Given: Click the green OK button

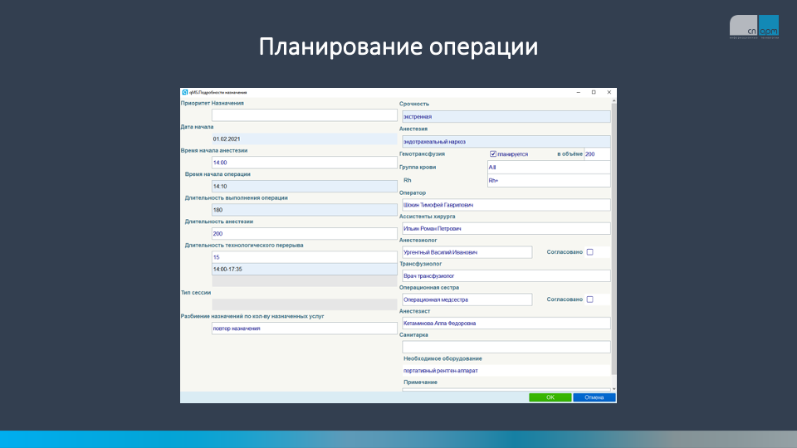Looking at the screenshot, I should (550, 397).
